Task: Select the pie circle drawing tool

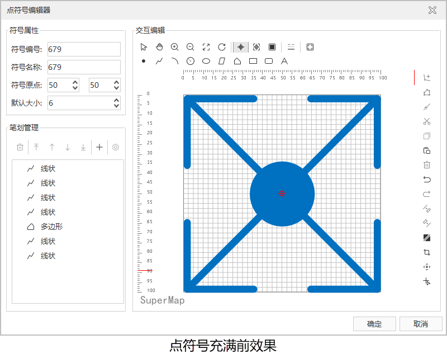Action: point(191,61)
